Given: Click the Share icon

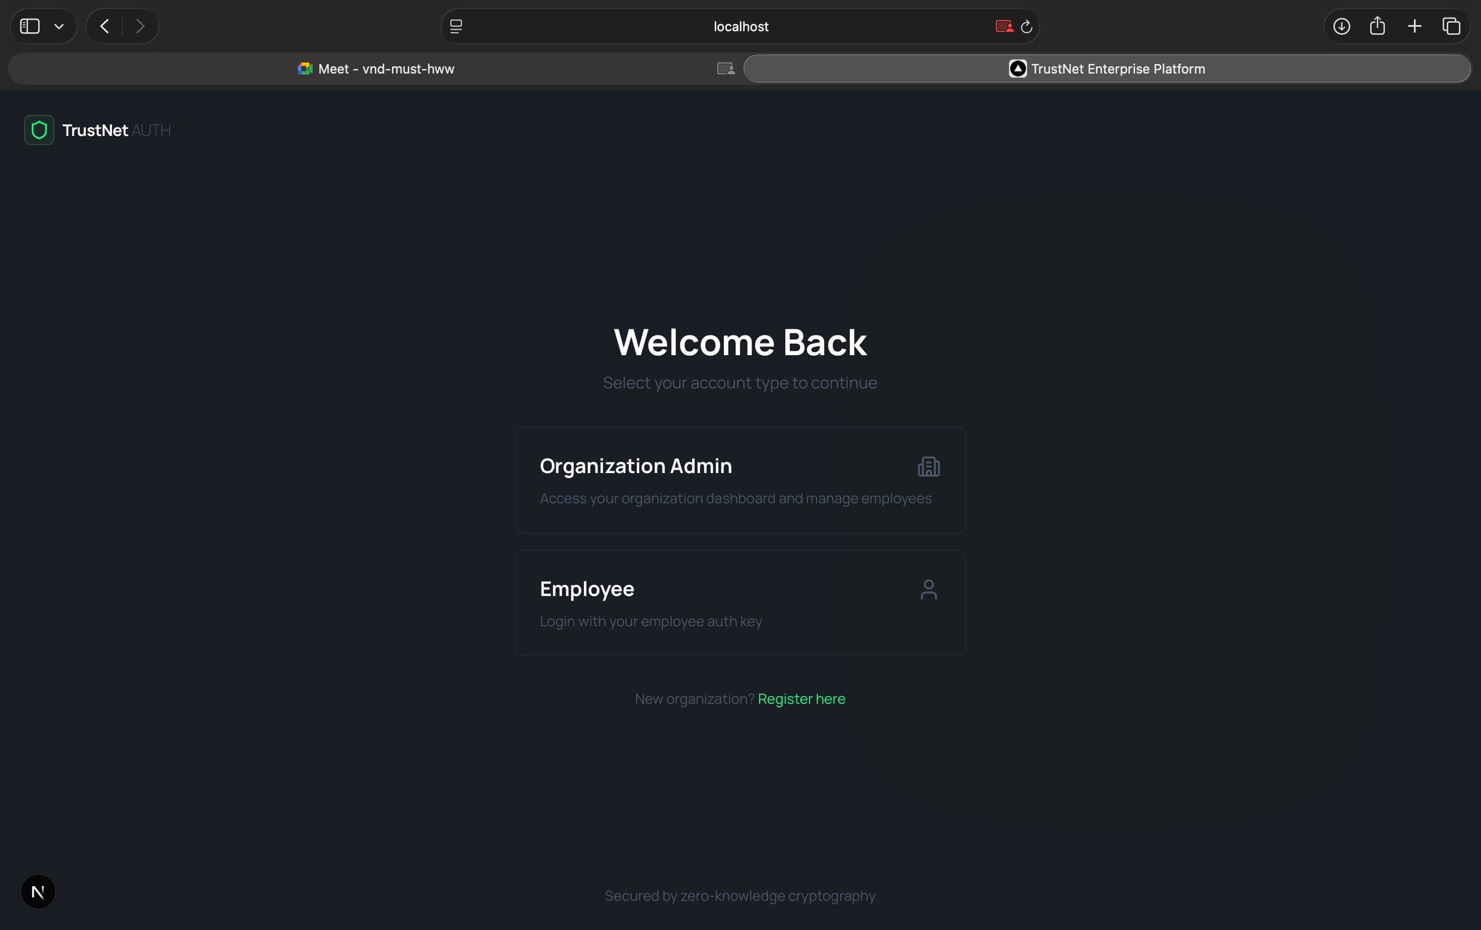Looking at the screenshot, I should click(x=1378, y=26).
